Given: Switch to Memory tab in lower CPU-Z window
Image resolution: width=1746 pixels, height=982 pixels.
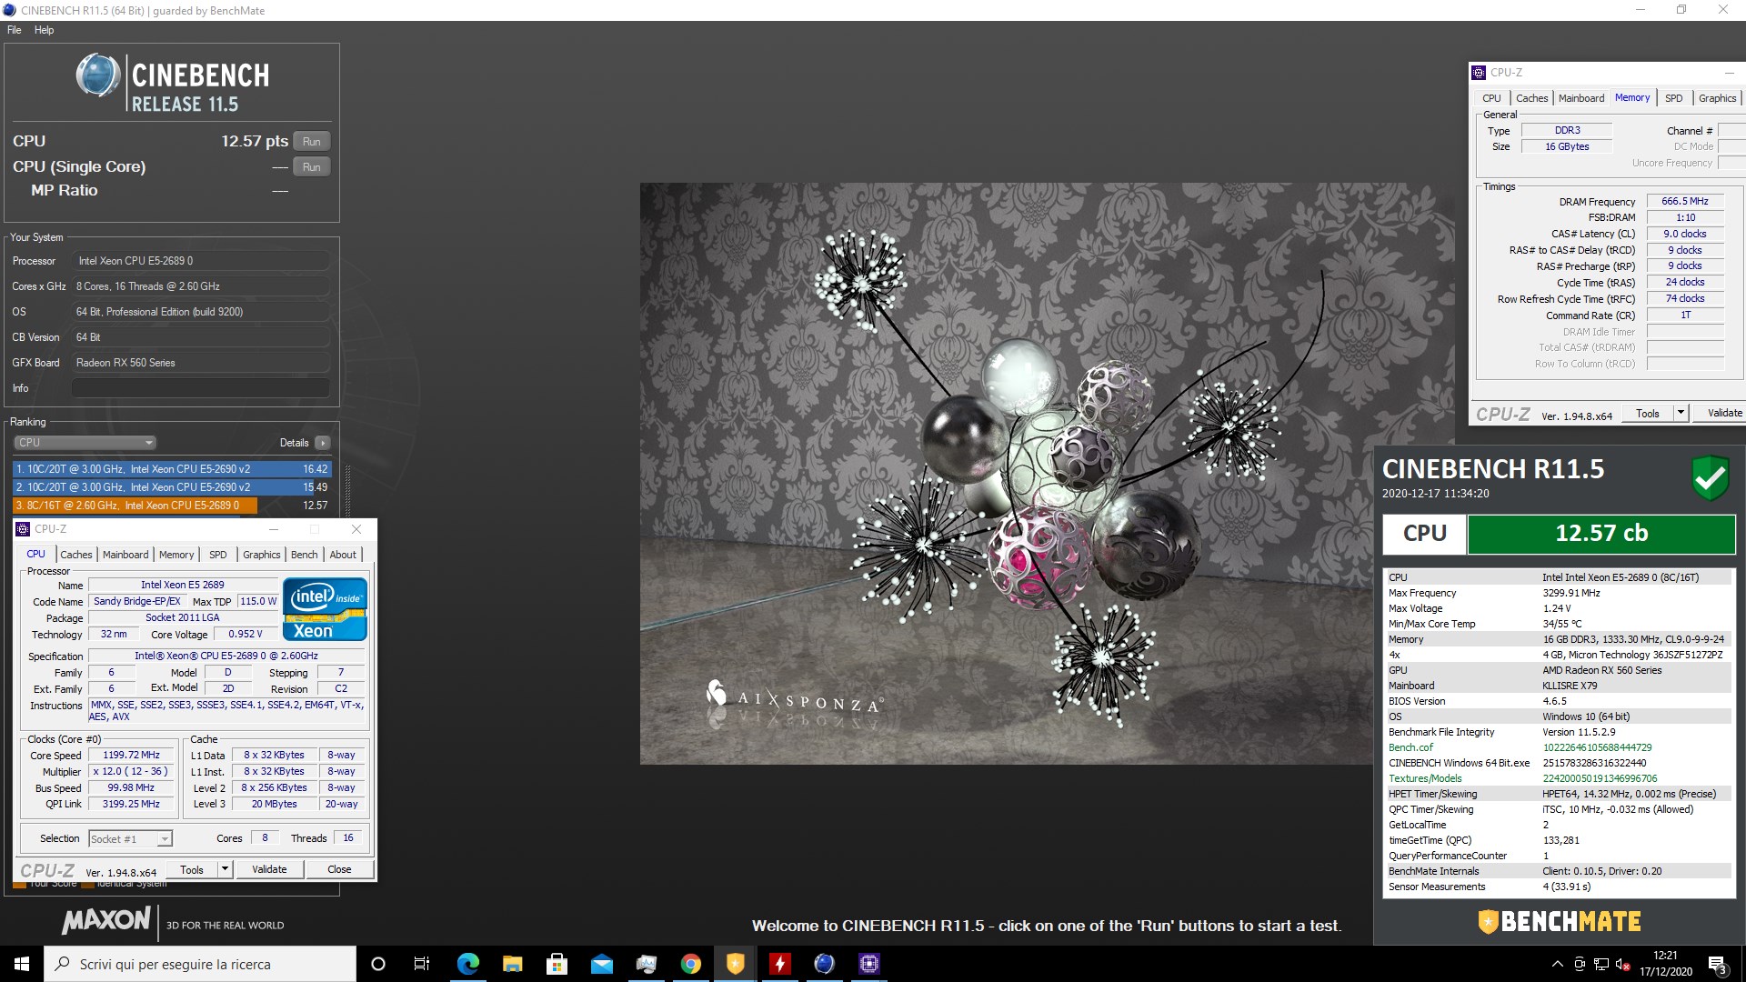Looking at the screenshot, I should [x=176, y=555].
